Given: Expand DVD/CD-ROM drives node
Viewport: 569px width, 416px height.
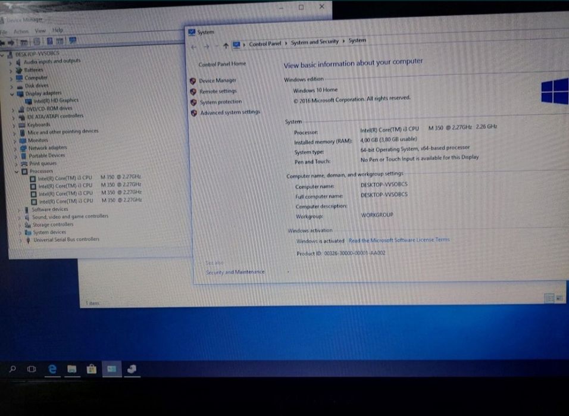Looking at the screenshot, I should tap(13, 110).
